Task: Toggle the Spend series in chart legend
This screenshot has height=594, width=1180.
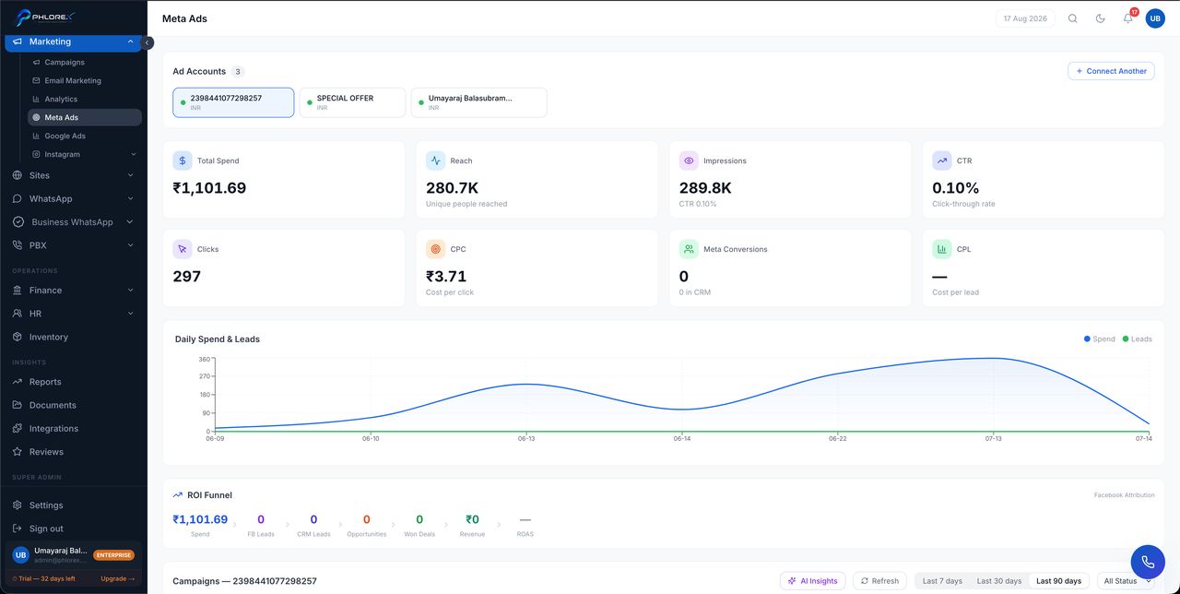Action: 1100,339
